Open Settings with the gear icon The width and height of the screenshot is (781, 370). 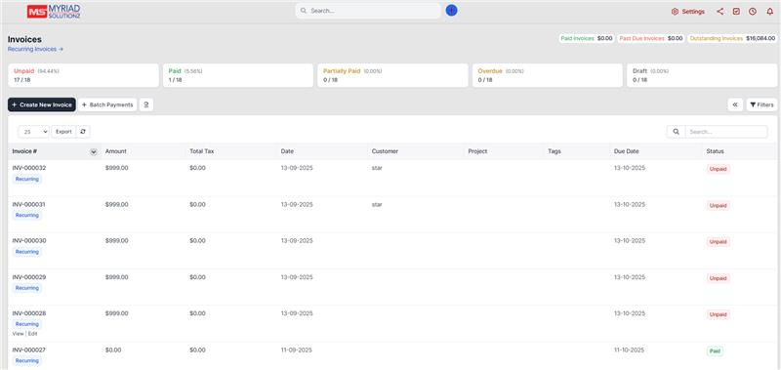pyautogui.click(x=688, y=12)
